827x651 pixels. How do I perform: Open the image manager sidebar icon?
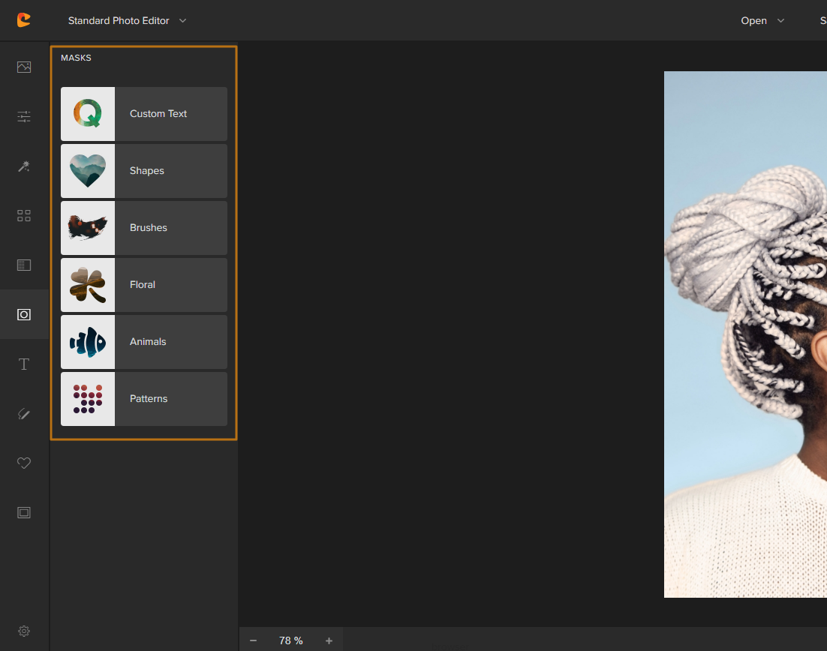coord(24,67)
